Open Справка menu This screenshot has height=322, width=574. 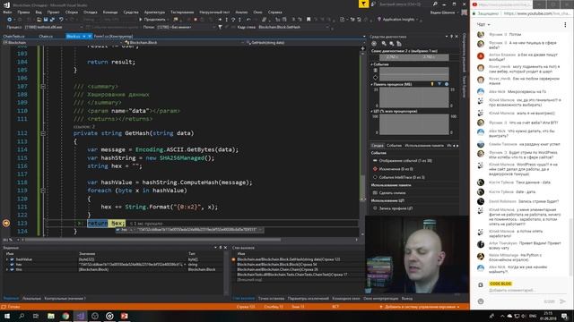tap(275, 12)
